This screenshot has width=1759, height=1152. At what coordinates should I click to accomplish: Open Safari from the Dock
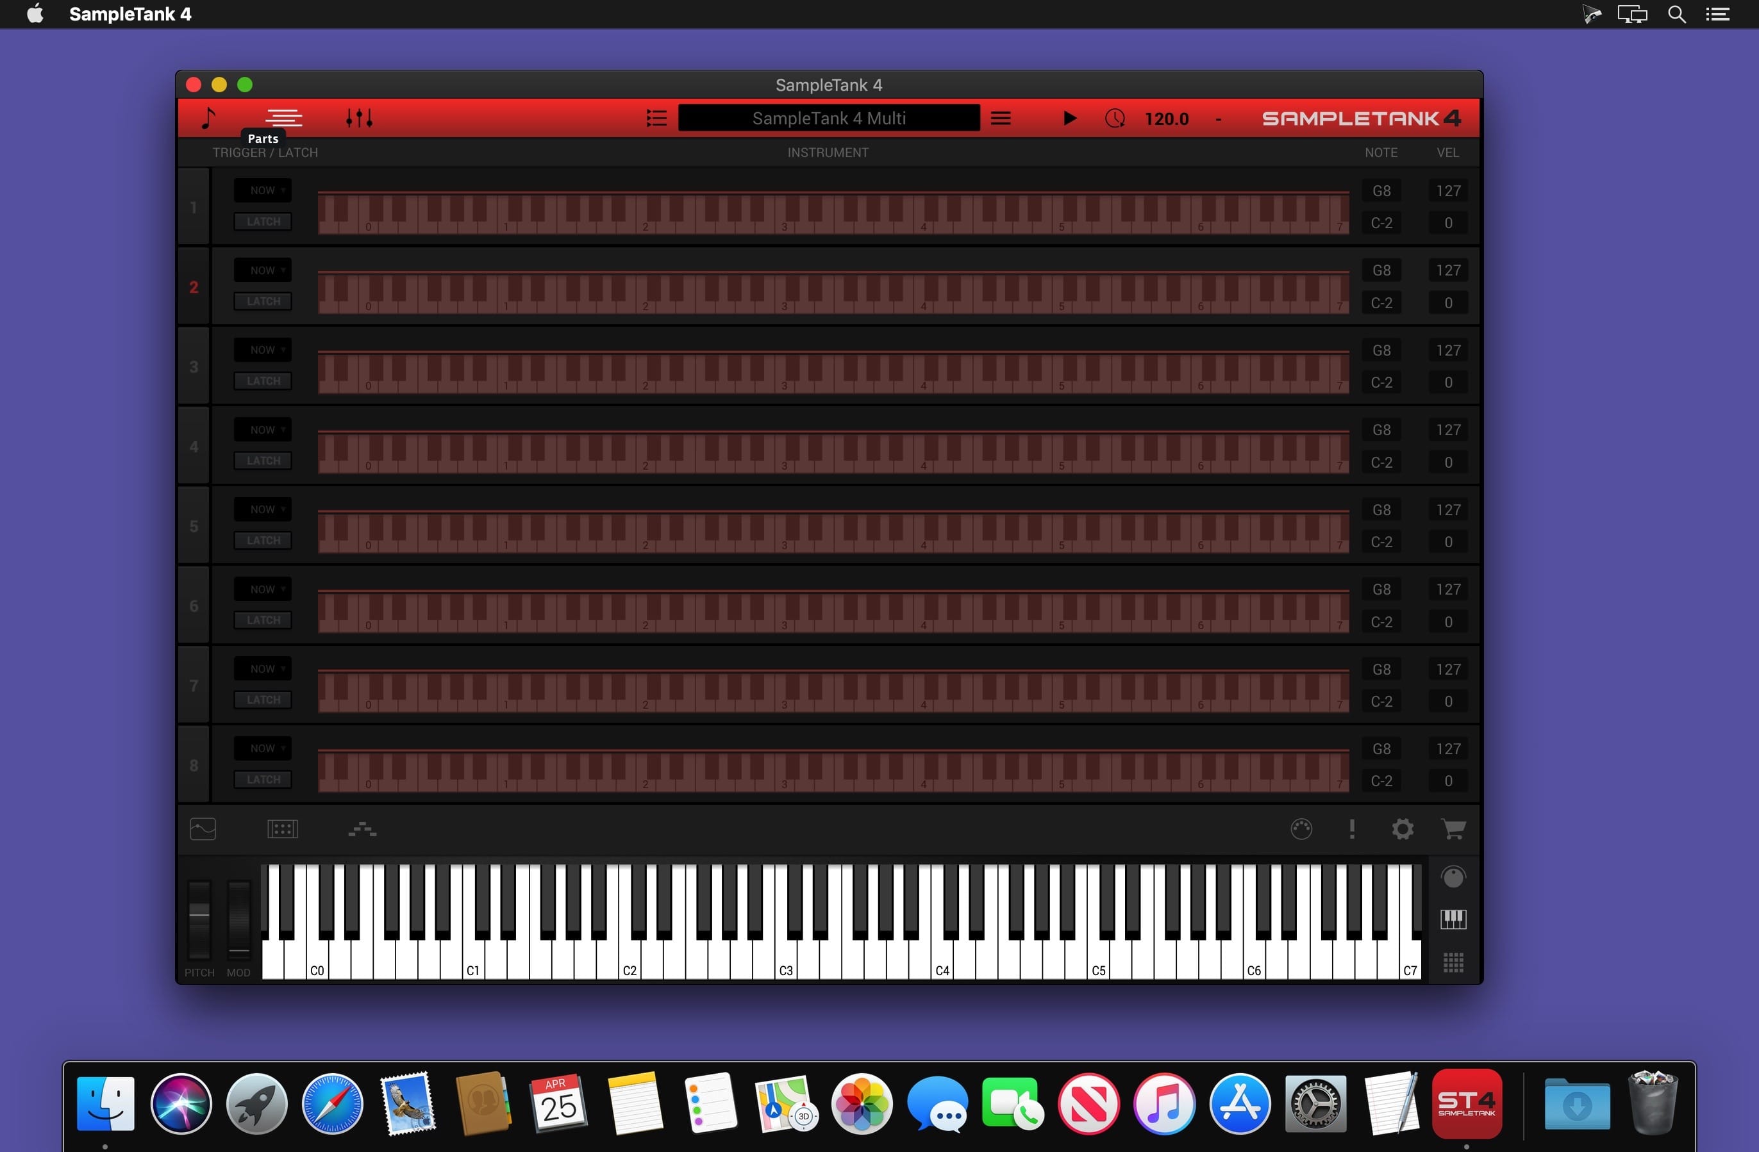(x=333, y=1104)
